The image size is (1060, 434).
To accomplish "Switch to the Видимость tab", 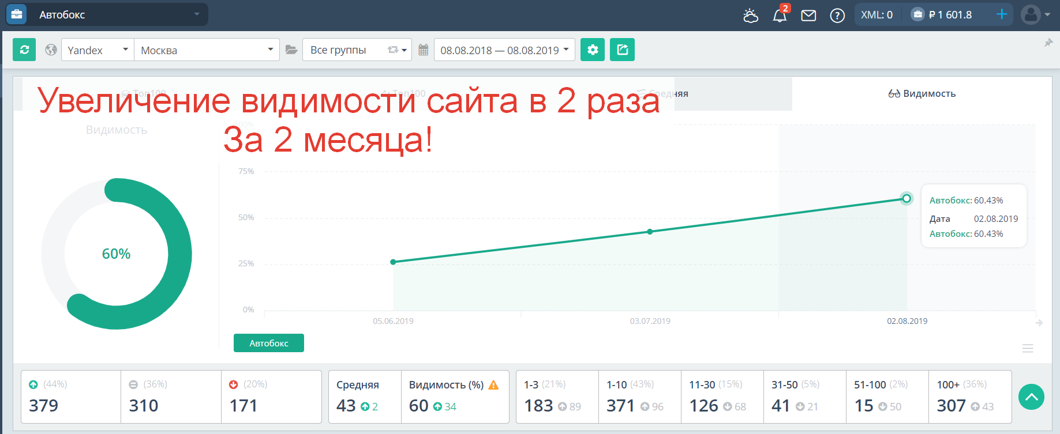I will point(922,93).
